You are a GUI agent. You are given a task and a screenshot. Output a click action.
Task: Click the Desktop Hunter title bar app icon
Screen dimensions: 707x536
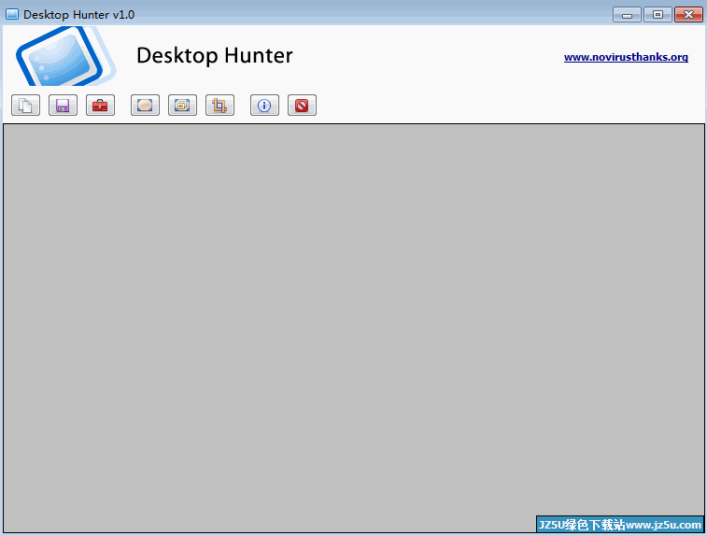12,14
